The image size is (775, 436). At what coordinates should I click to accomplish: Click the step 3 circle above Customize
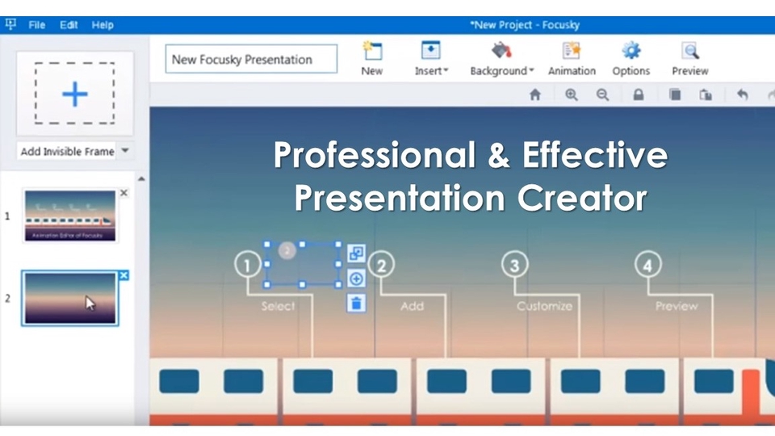click(x=514, y=265)
